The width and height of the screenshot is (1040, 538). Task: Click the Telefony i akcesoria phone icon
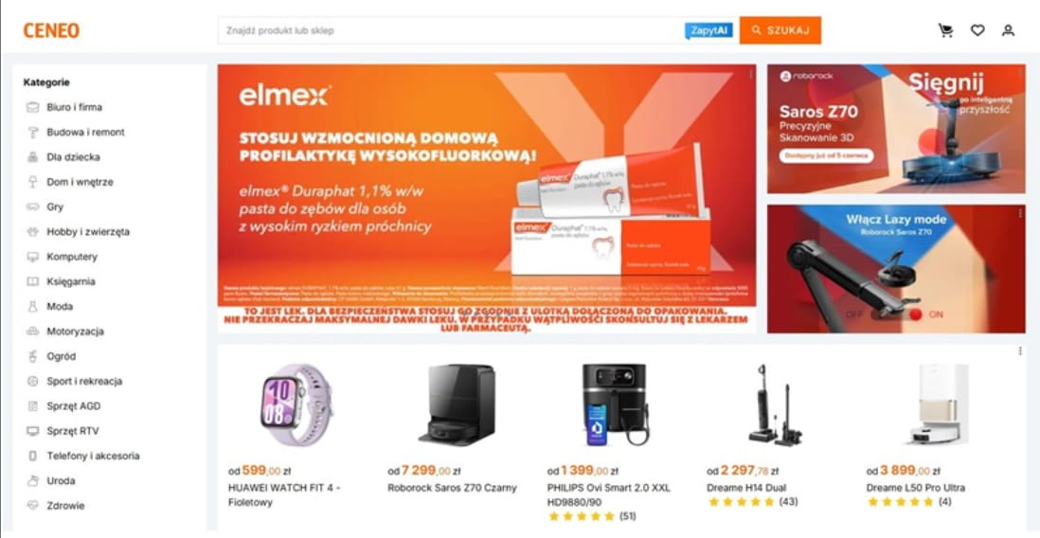(32, 456)
